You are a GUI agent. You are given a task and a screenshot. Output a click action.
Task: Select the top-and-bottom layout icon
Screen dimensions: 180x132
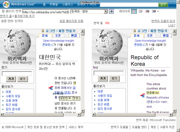141,11
